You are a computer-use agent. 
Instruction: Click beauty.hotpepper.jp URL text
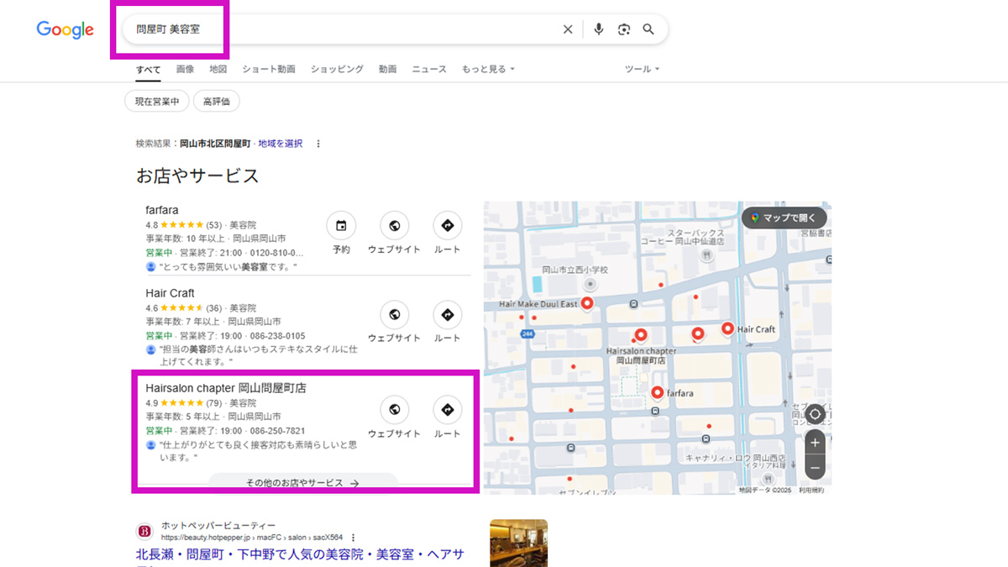pyautogui.click(x=252, y=538)
